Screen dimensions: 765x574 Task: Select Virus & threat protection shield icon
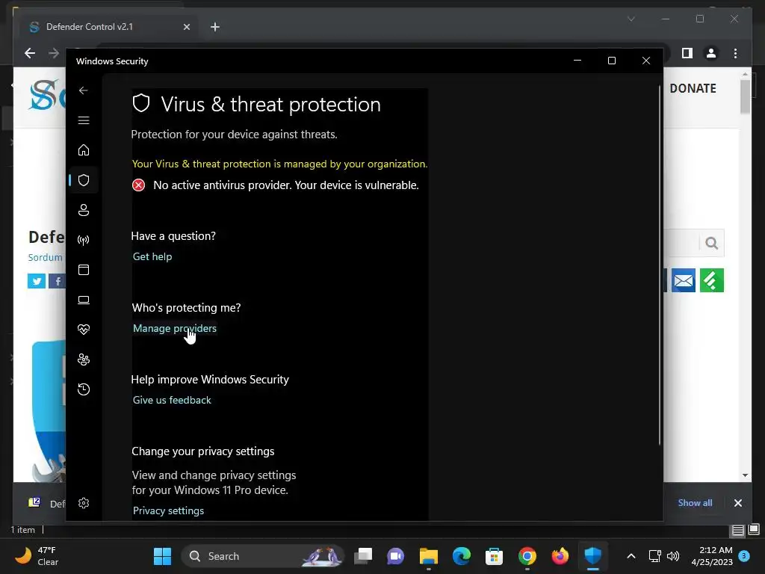tap(84, 180)
